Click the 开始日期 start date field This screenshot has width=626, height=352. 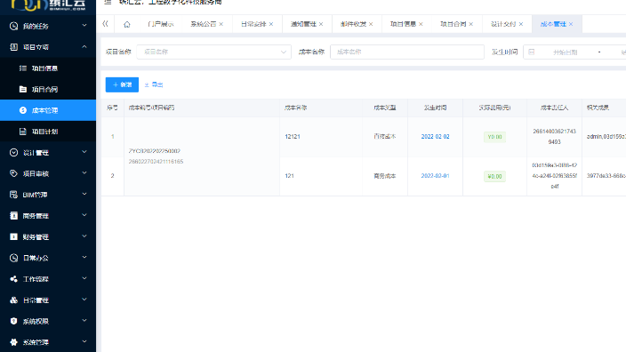click(x=565, y=52)
